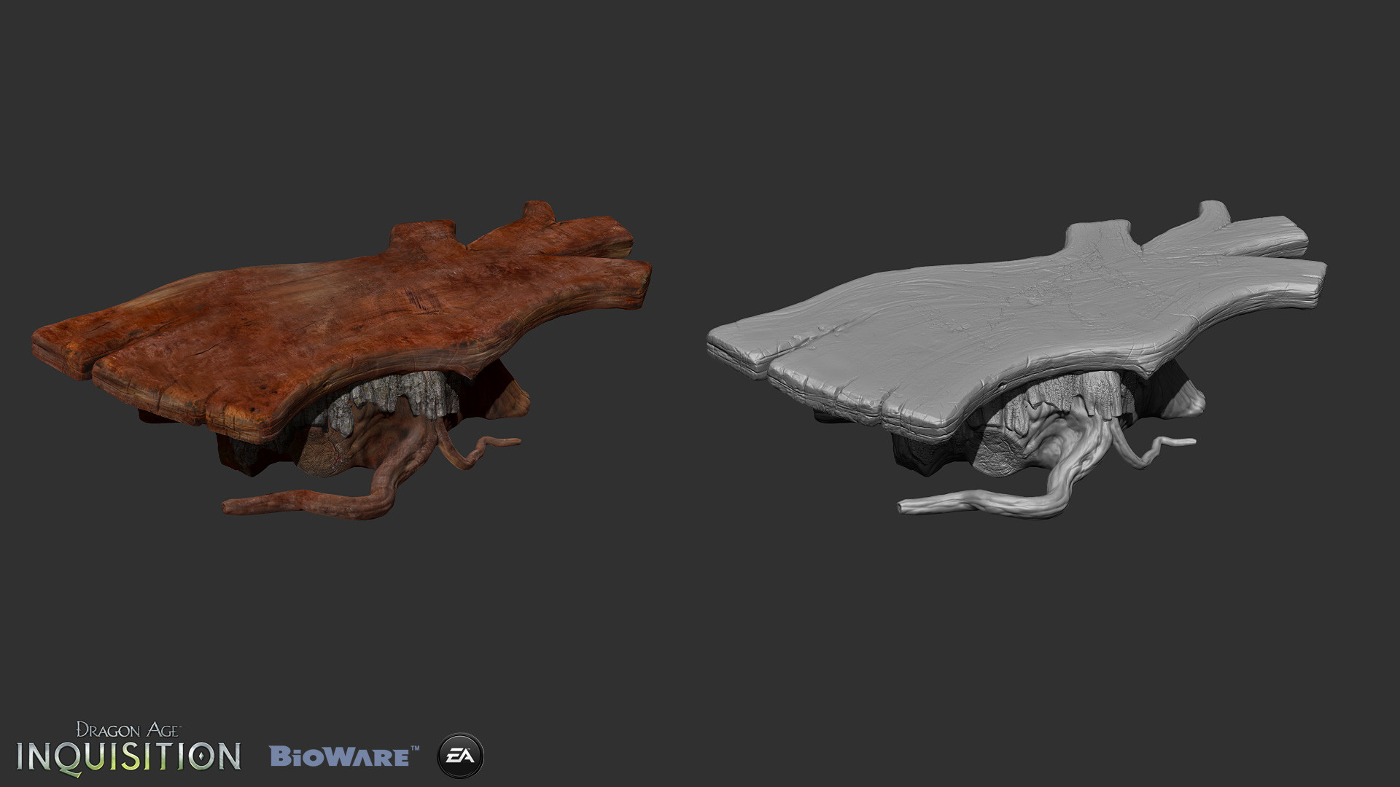Click the EA logo badge
Viewport: 1400px width, 787px height.
pos(460,757)
